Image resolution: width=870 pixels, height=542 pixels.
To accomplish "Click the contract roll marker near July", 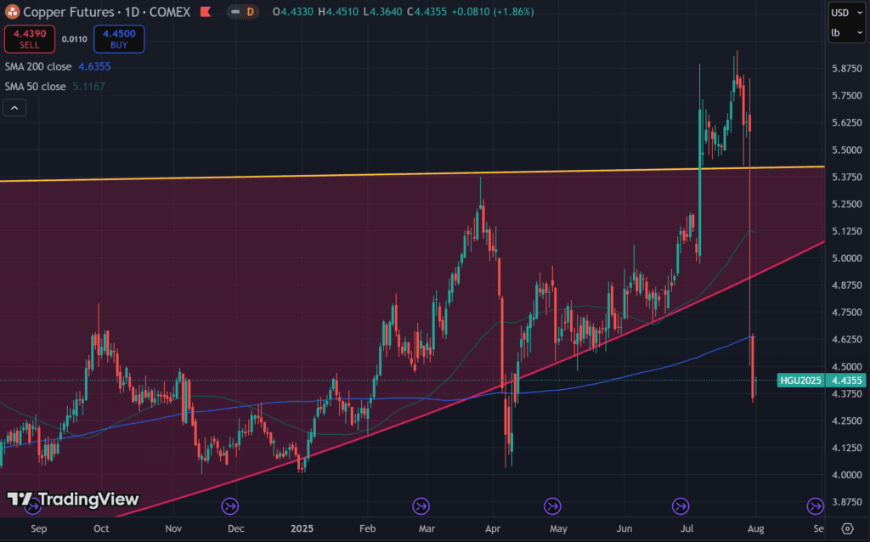I will (x=681, y=506).
